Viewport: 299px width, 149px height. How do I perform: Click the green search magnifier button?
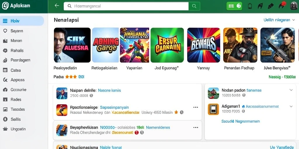194,6
